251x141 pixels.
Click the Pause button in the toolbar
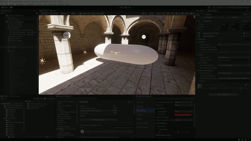coord(125,7)
